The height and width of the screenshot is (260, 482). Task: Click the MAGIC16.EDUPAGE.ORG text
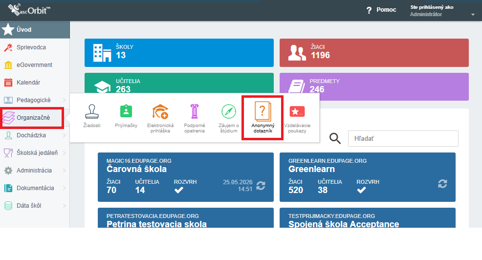pos(139,161)
